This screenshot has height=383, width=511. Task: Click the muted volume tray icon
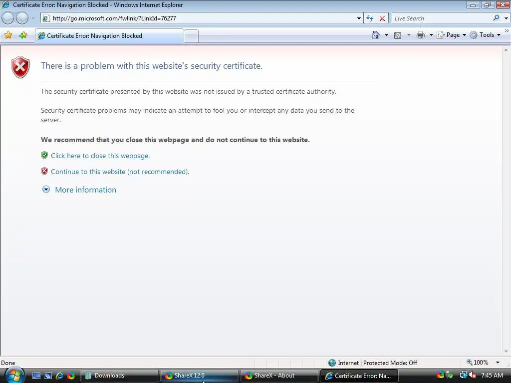click(473, 375)
